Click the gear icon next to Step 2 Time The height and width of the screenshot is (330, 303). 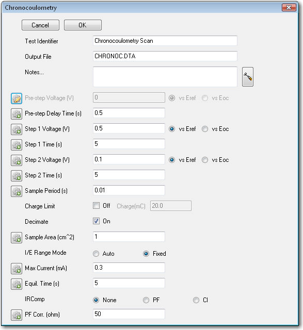[x=17, y=176]
